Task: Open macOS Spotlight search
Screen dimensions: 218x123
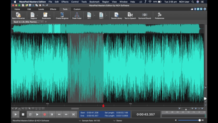Action: 193,2
